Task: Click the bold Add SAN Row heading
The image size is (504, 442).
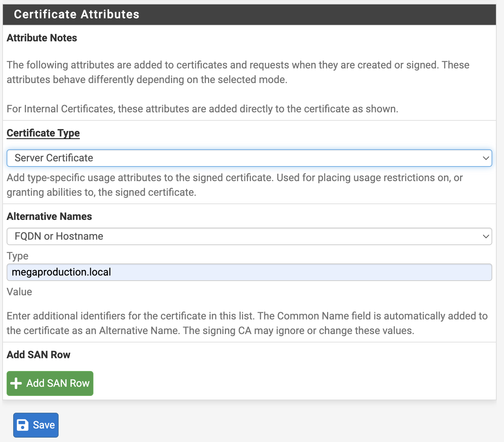Action: (38, 355)
